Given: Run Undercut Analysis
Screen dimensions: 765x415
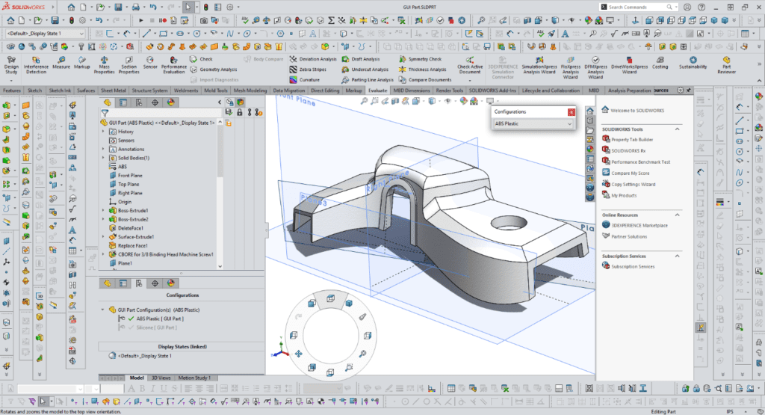Looking at the screenshot, I should coord(365,70).
